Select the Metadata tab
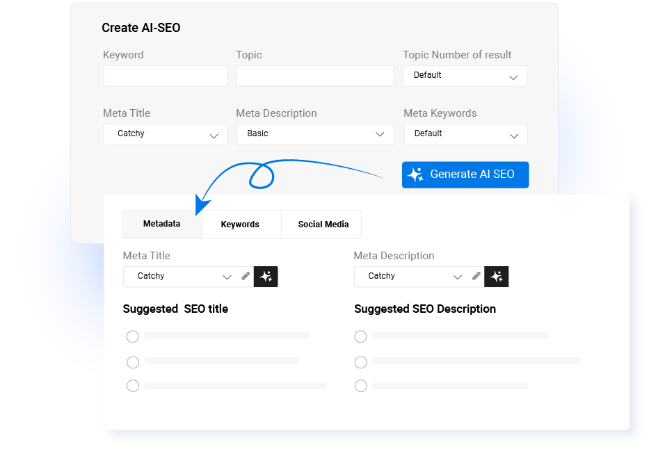The height and width of the screenshot is (449, 649). pyautogui.click(x=161, y=224)
